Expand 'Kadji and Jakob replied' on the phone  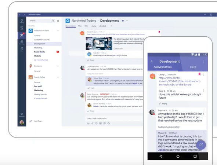point(169,127)
